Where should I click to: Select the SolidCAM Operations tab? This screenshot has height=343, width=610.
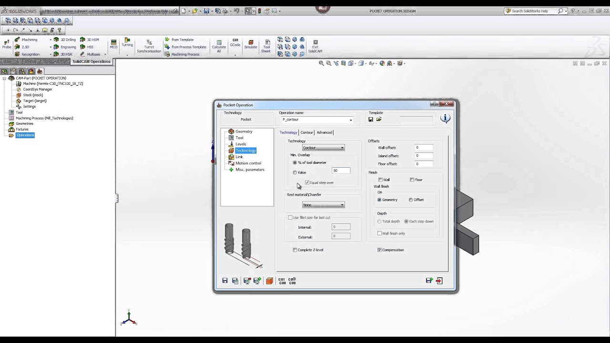tap(91, 61)
